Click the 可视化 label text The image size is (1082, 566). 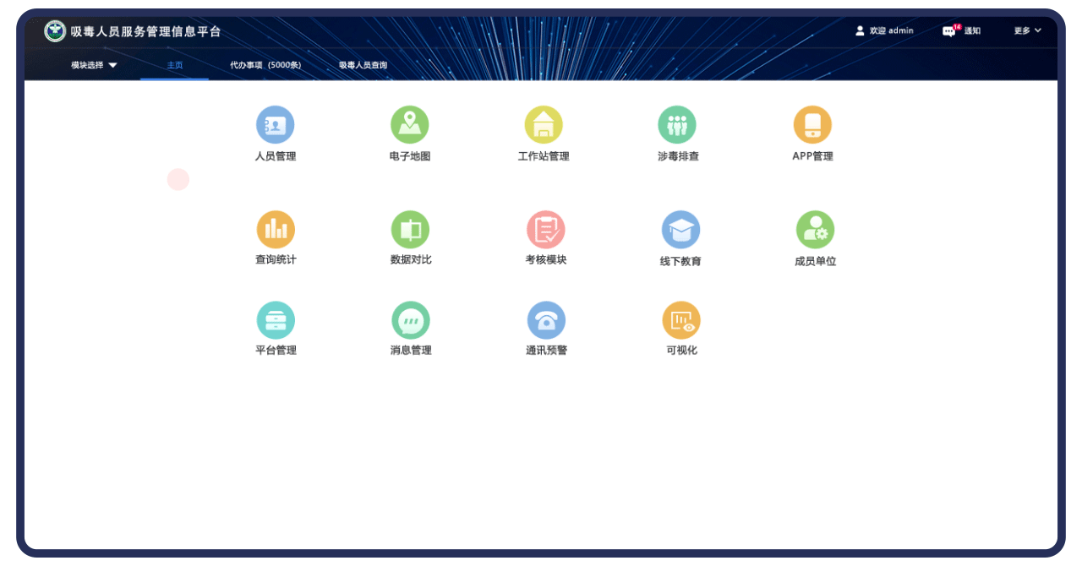[x=681, y=350]
